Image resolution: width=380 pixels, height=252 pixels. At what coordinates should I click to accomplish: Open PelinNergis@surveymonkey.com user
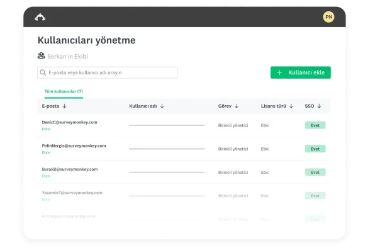point(74,146)
